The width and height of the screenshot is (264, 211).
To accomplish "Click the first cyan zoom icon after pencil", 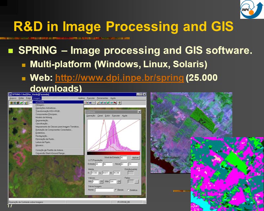I will [x=102, y=103].
